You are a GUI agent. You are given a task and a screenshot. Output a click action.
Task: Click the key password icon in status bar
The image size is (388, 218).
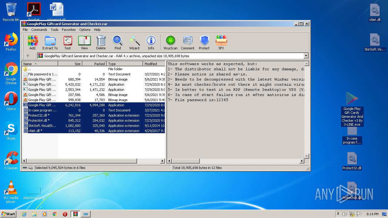pos(30,167)
